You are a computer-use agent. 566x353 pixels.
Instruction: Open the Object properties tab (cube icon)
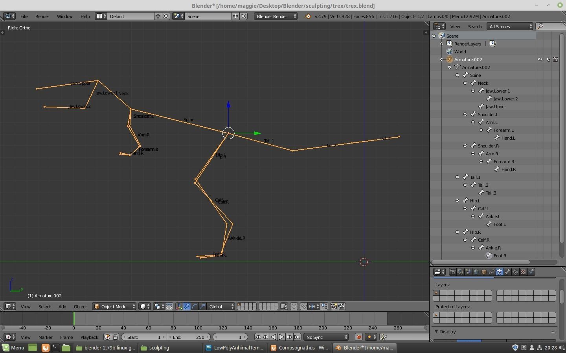coord(484,272)
